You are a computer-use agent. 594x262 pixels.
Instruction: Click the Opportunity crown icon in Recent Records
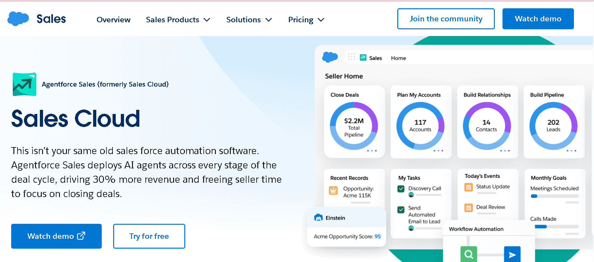[x=333, y=190]
